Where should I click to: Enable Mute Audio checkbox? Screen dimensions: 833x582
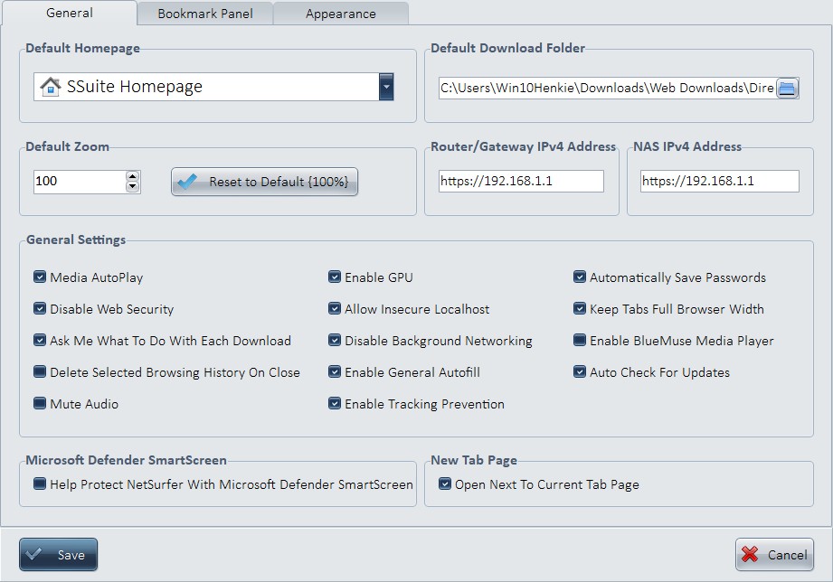40,404
